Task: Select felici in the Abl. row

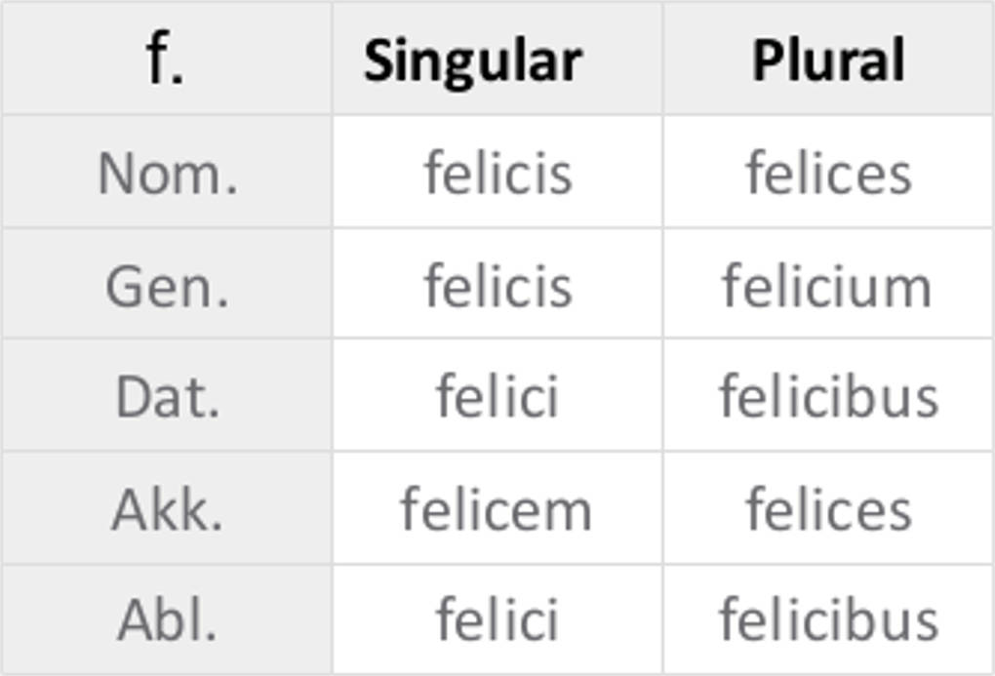Action: point(497,619)
